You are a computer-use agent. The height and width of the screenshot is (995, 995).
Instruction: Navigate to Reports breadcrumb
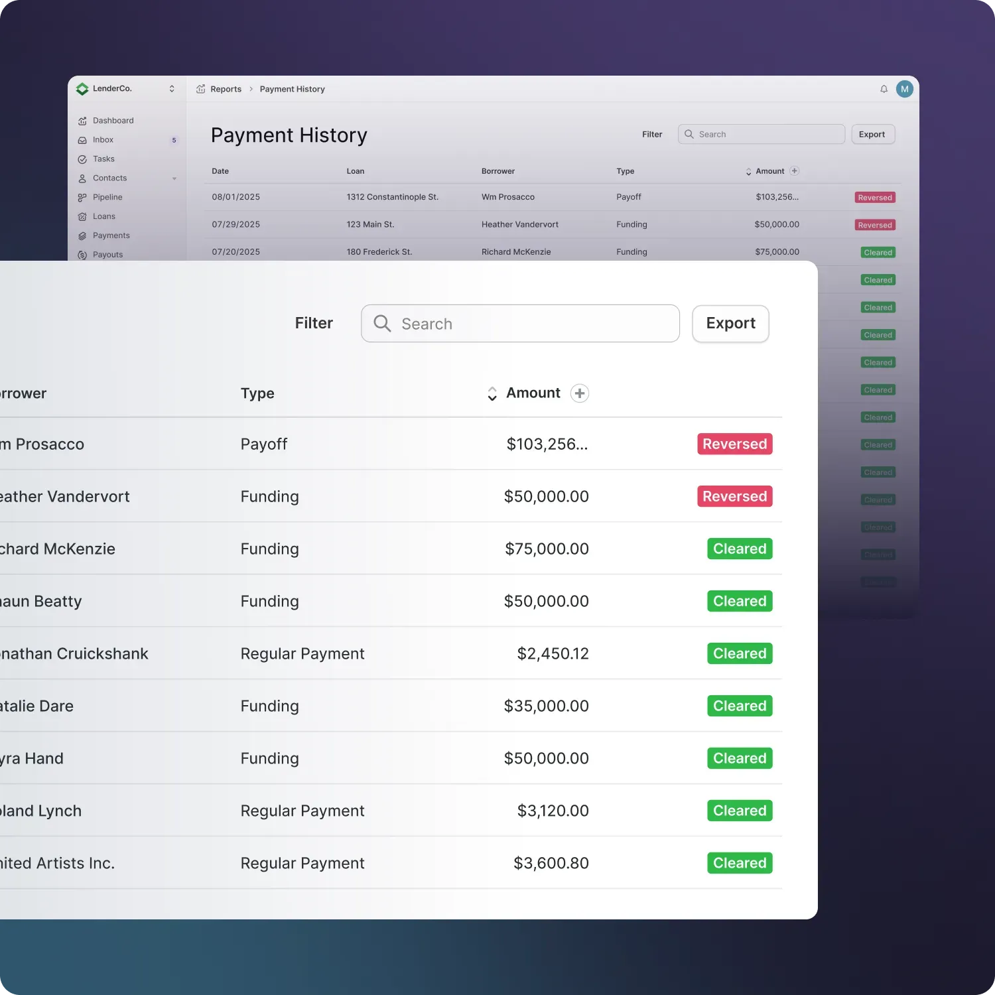226,90
